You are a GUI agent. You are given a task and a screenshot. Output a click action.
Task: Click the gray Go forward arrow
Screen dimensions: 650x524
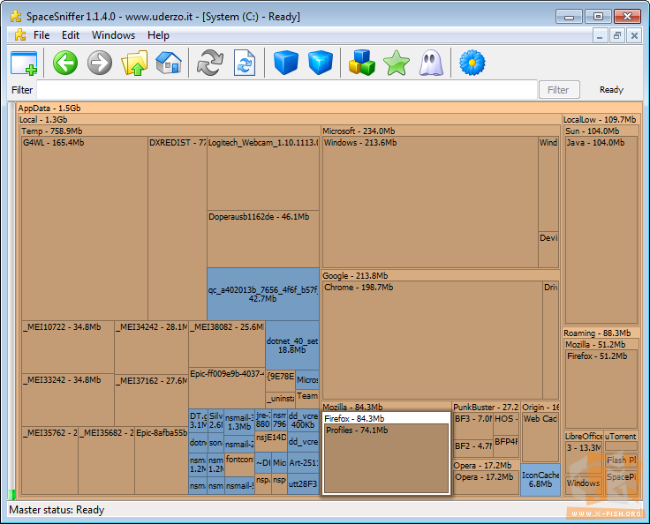tap(100, 63)
